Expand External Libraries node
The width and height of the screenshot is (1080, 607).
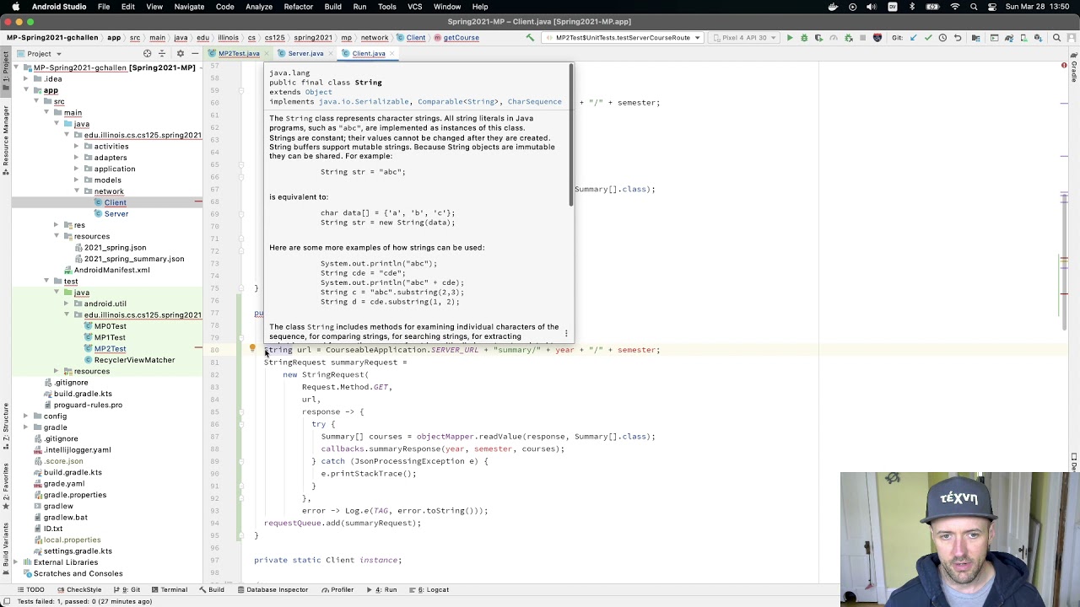16,562
